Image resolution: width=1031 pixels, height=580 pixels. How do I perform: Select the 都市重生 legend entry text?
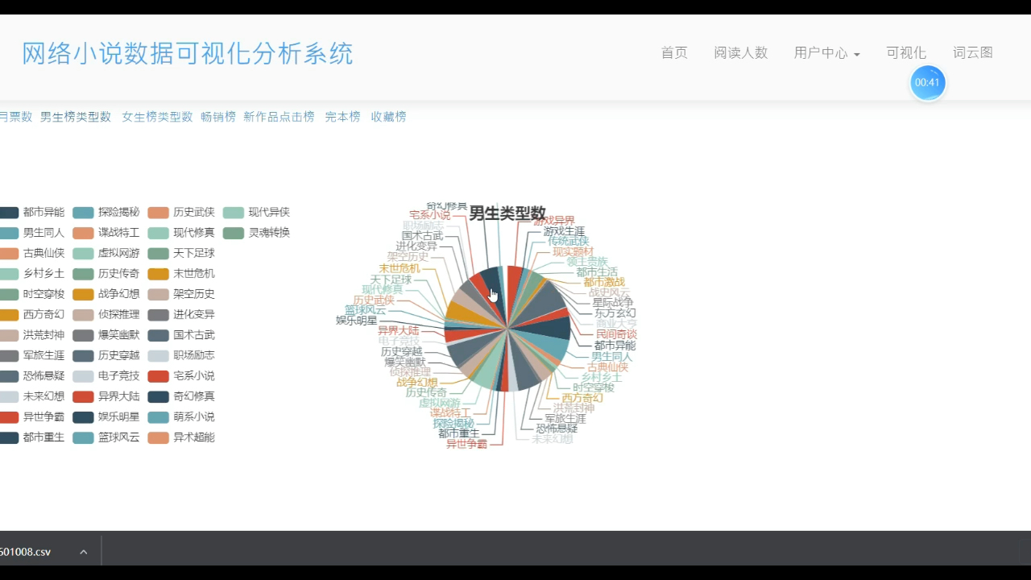point(43,437)
